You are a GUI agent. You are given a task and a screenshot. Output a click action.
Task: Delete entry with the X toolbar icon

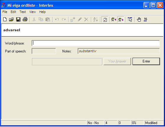pos(86,19)
